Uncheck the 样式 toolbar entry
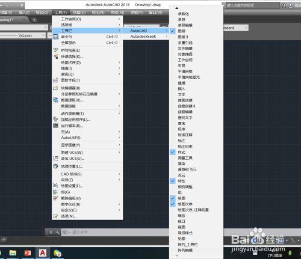 pos(196,152)
